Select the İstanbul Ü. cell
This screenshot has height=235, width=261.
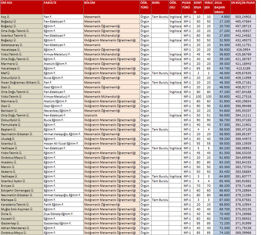(22, 143)
